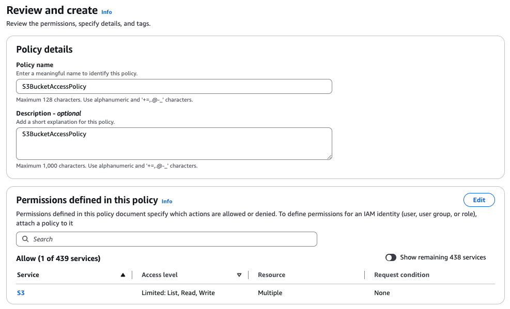Image resolution: width=510 pixels, height=309 pixels.
Task: Toggle Show remaining 438 services
Action: (x=391, y=257)
